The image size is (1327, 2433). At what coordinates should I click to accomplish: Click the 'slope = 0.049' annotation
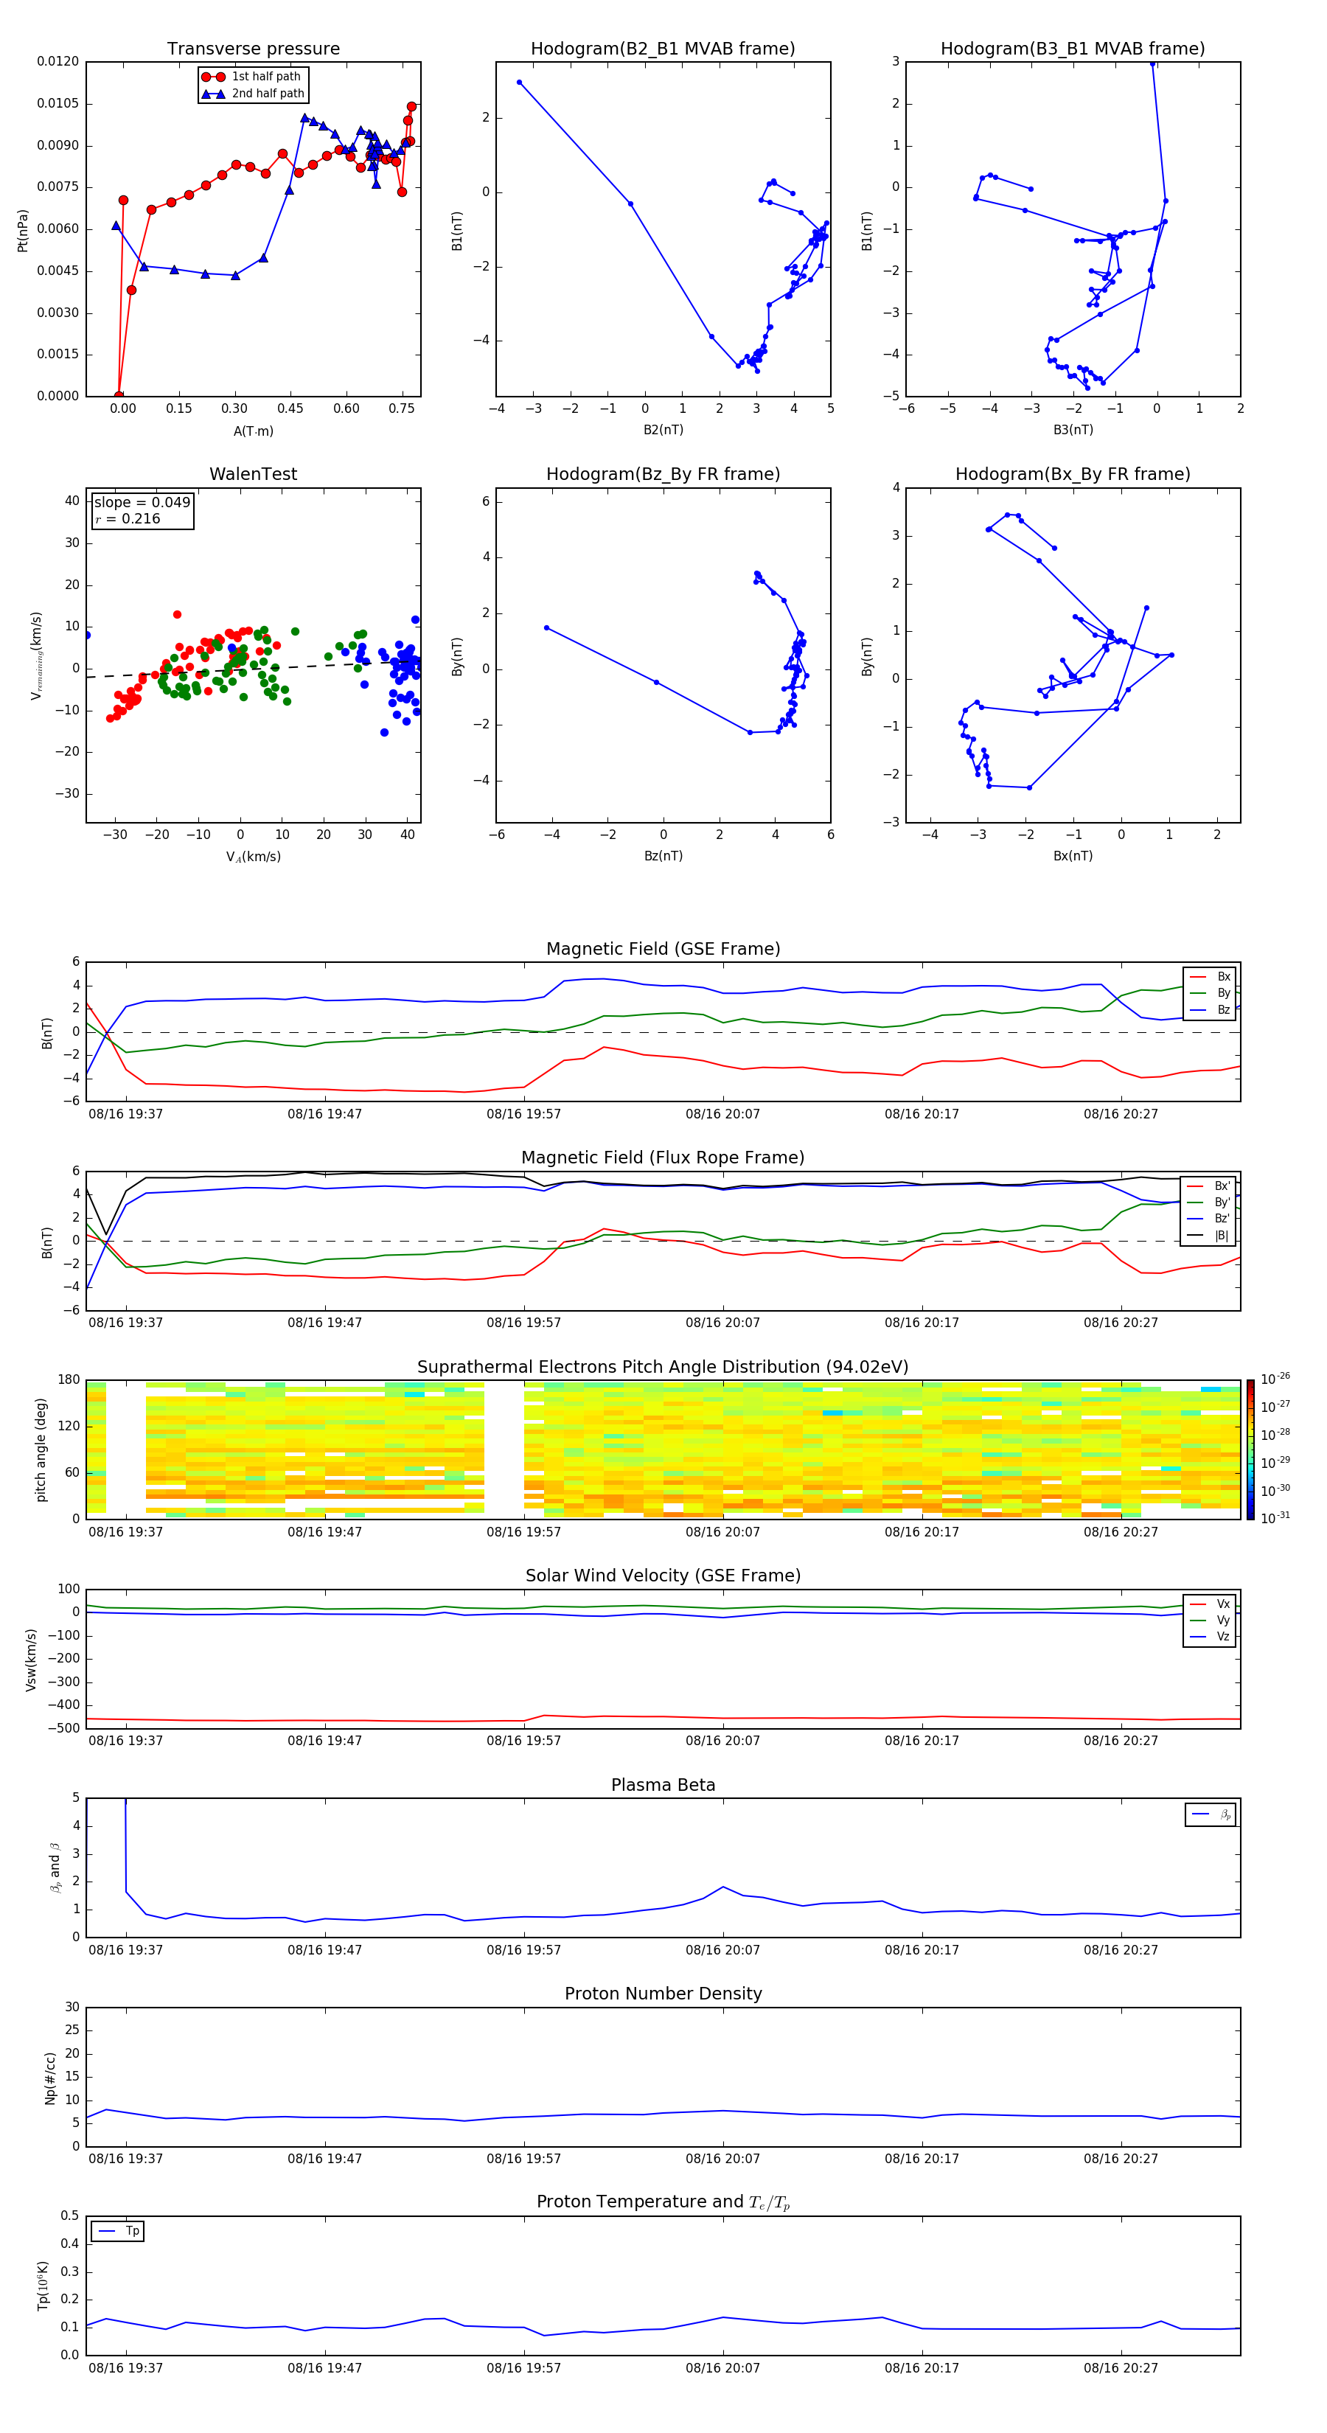[142, 503]
